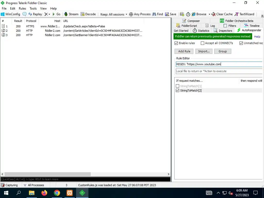Sort sessions by Host column header

click(50, 21)
